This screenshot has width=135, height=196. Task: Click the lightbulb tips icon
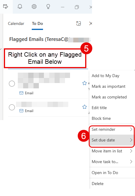pos(48,7)
